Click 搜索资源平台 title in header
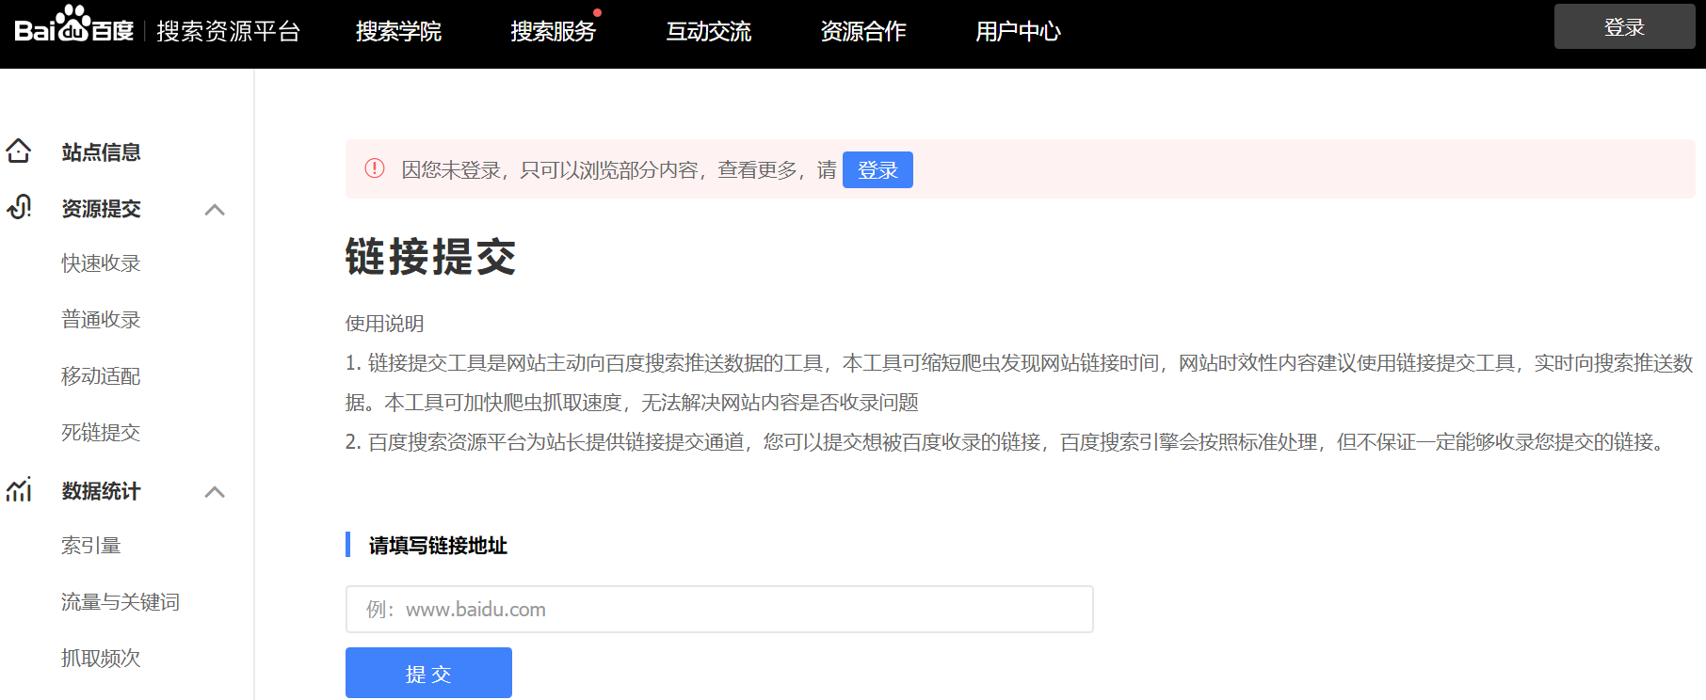1706x700 pixels. coord(229,31)
